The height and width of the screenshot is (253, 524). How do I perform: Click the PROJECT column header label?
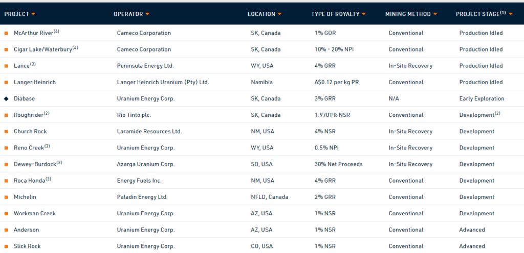tap(17, 14)
